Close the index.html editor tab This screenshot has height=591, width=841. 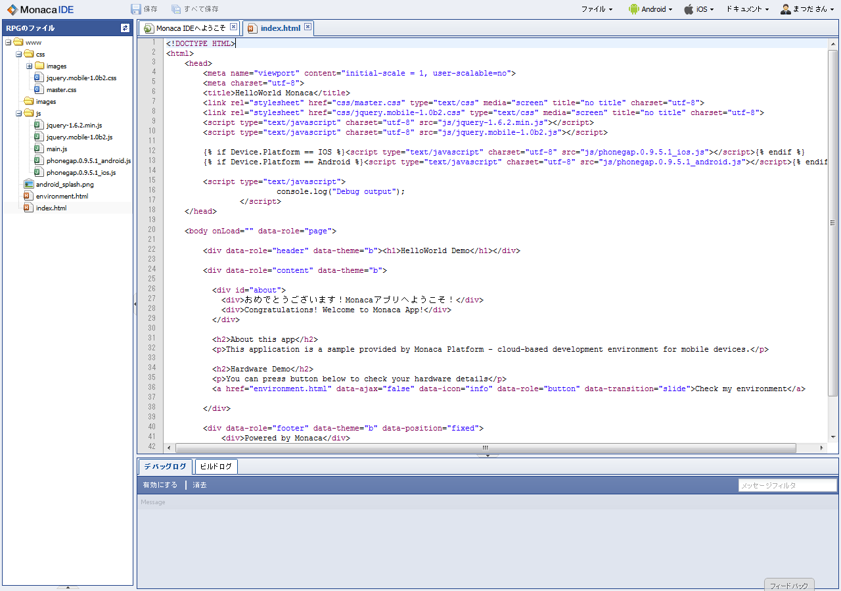click(x=307, y=27)
